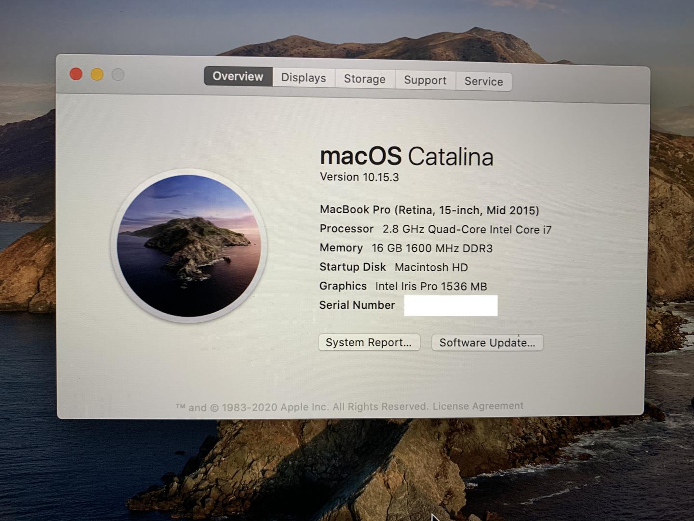The width and height of the screenshot is (694, 521).
Task: Click the 2.8 GHz Quad-Core Intel Core i7 value
Action: (x=467, y=229)
